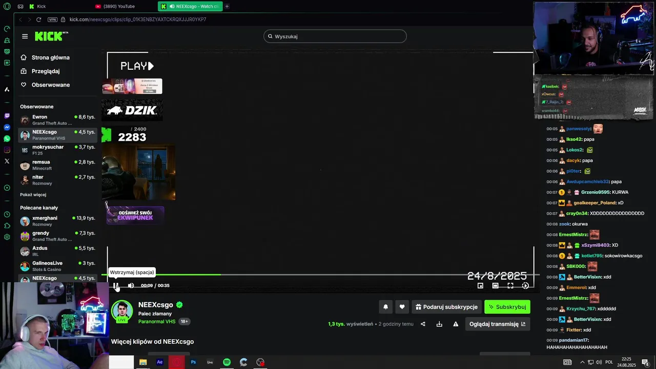Viewport: 656px width, 369px height.
Task: Download the clip with the download icon
Action: click(x=439, y=324)
